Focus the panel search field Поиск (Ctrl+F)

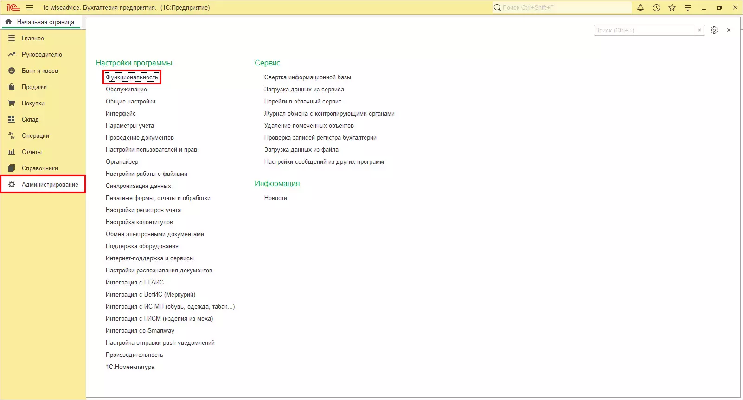point(644,30)
